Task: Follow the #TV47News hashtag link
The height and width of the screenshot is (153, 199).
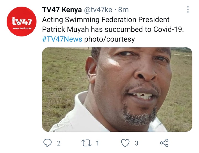Action: (62, 39)
